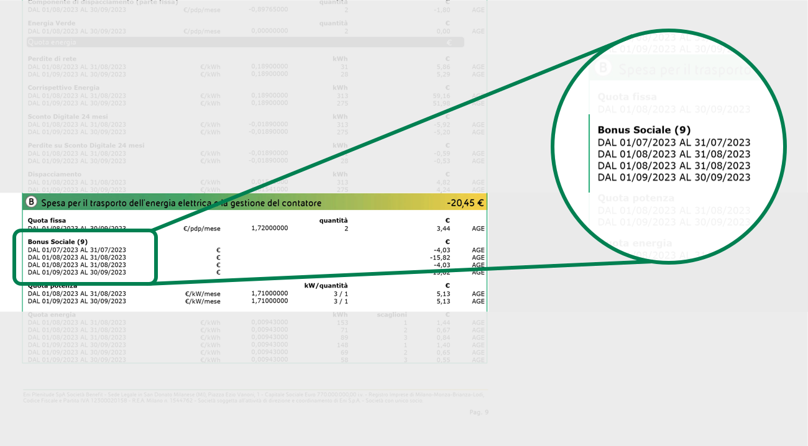Click the -20,45 € section total
808x446 pixels.
click(466, 203)
